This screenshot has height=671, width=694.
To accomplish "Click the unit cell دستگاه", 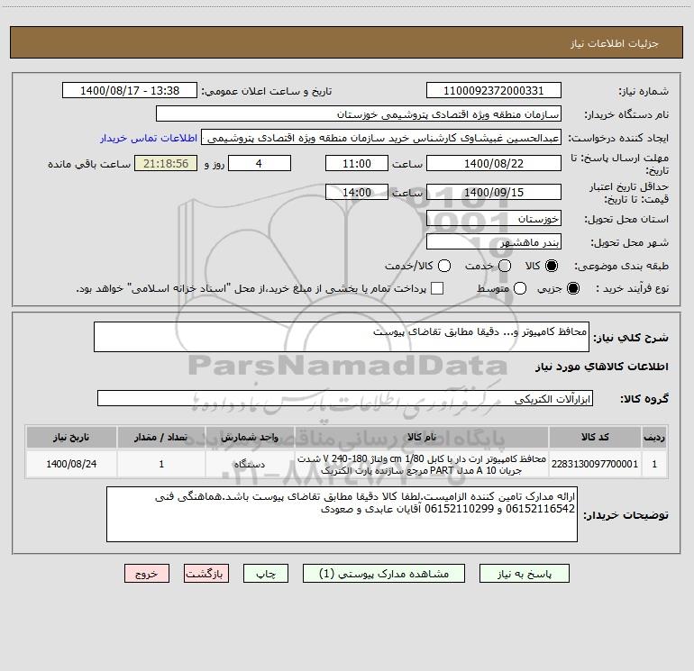I will (x=250, y=464).
